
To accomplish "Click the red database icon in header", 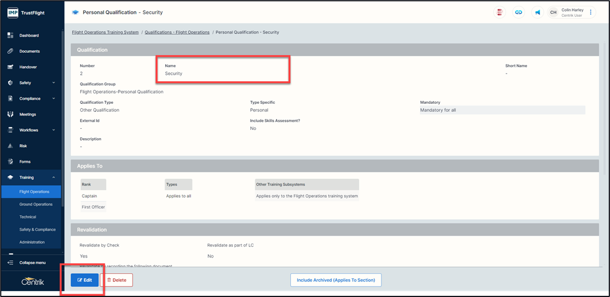I will click(x=499, y=12).
